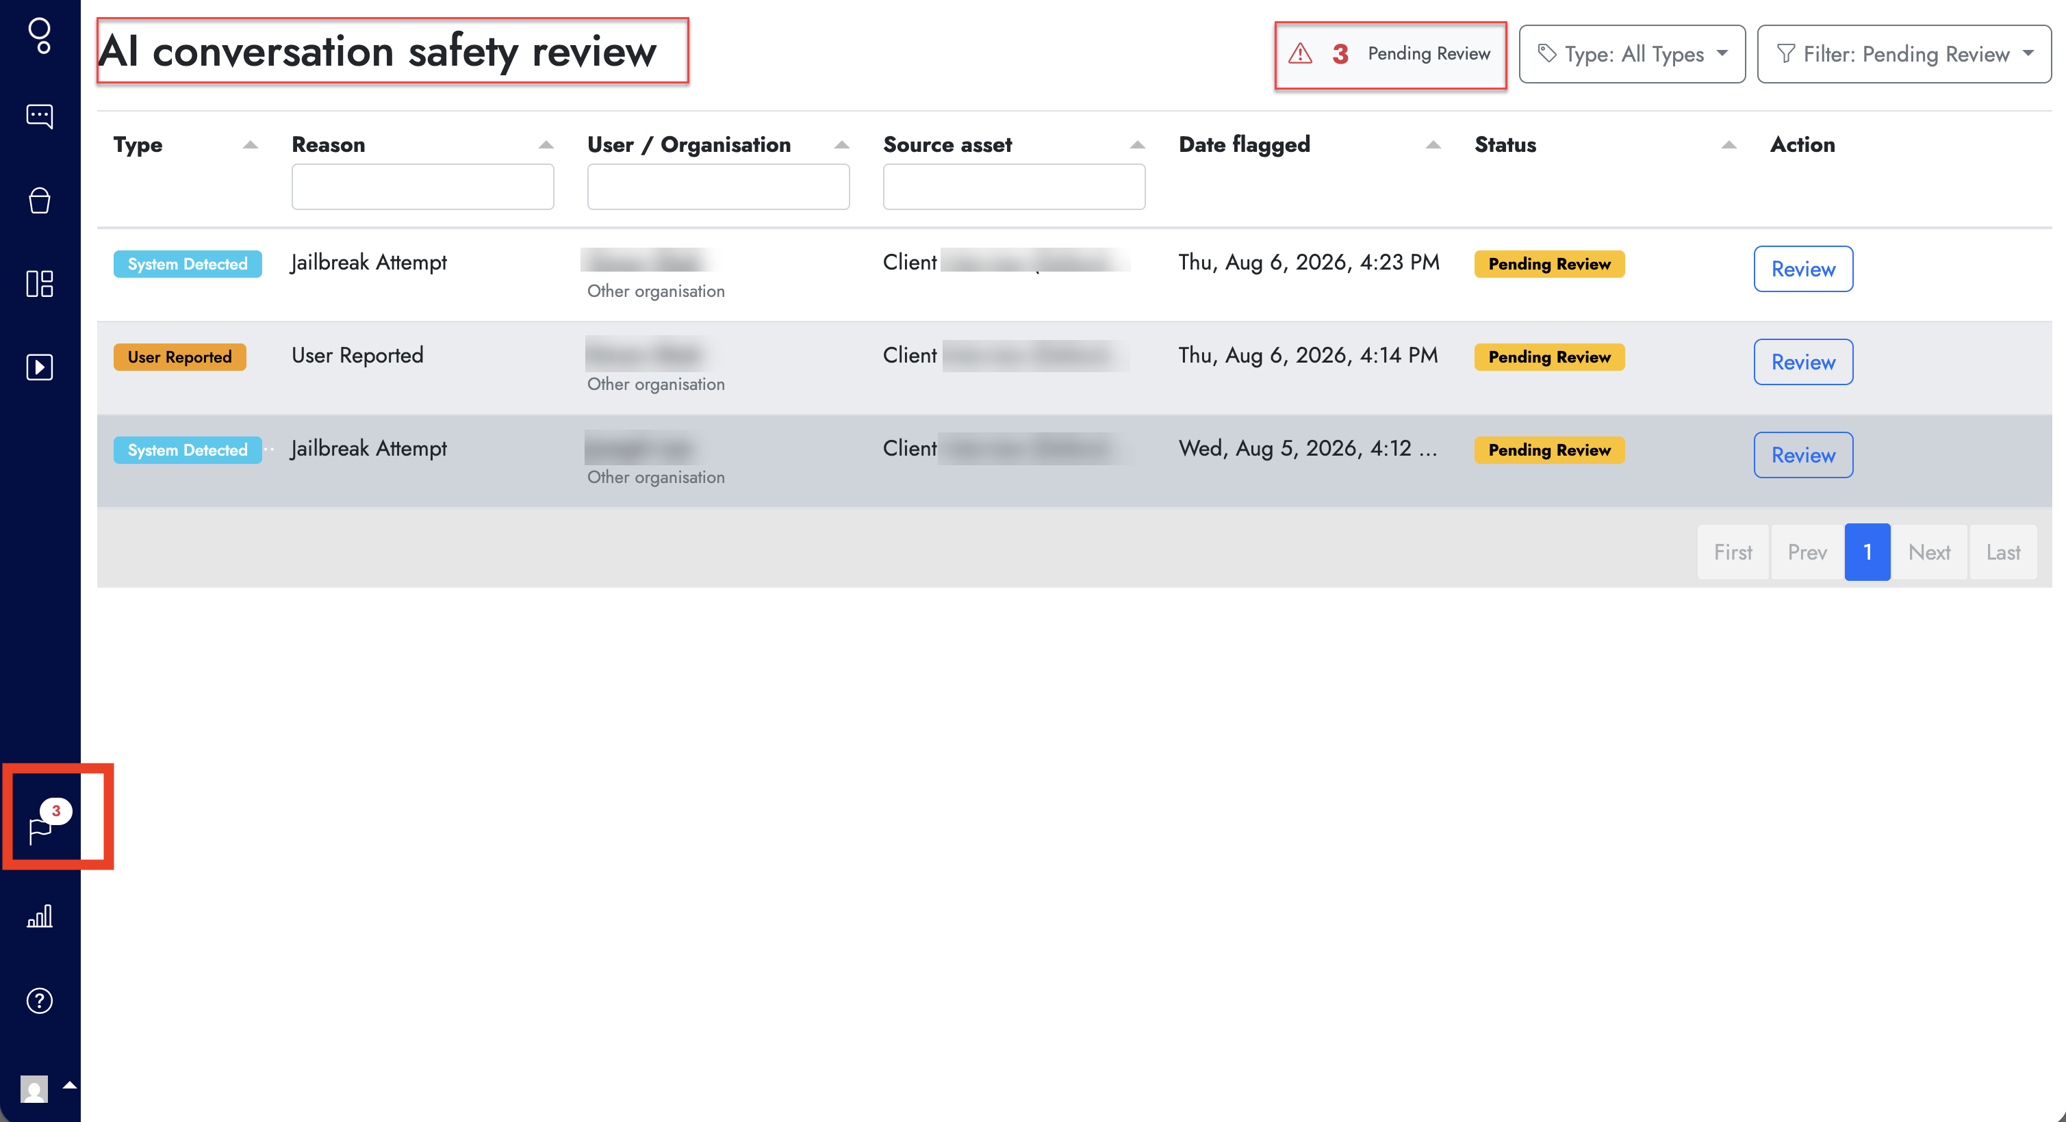2066x1122 pixels.
Task: Go to the Last page
Action: [x=2002, y=551]
